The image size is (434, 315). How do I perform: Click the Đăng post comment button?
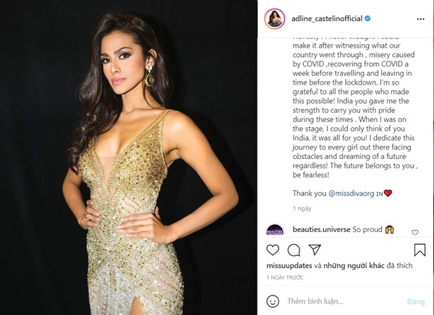(416, 301)
